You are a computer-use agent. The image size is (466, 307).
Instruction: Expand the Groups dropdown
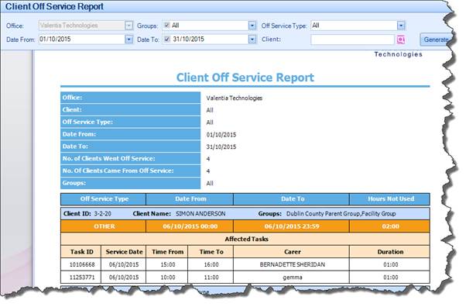point(252,26)
